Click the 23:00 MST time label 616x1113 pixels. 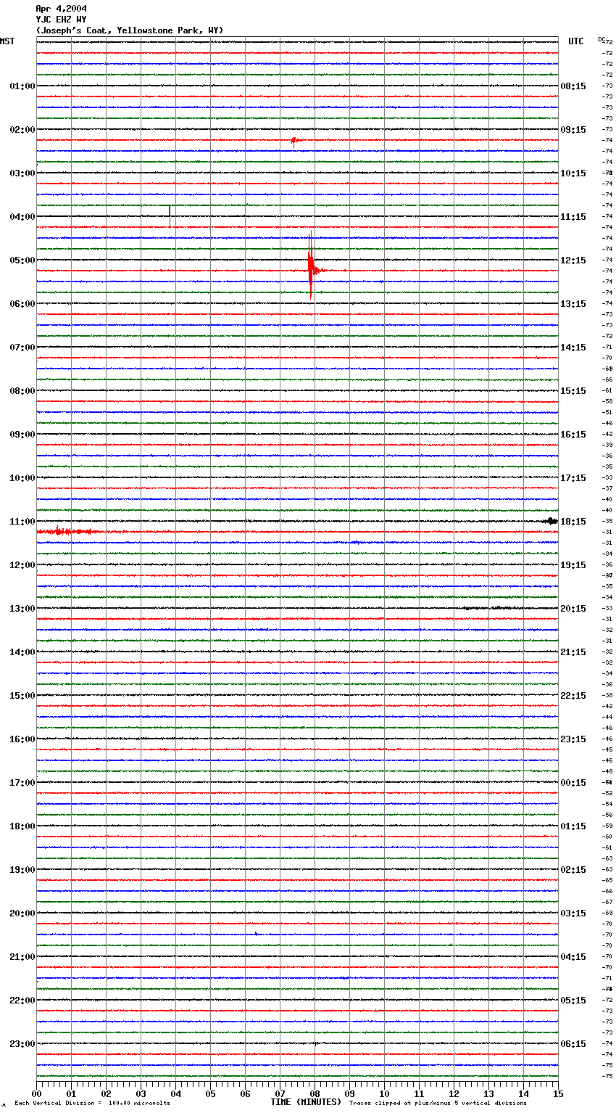[22, 1044]
